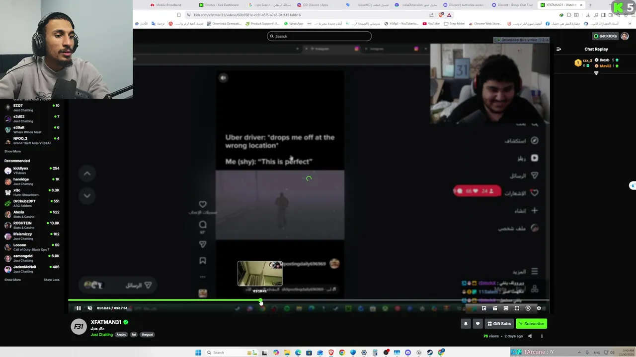The height and width of the screenshot is (357, 636).
Task: Unmute the video volume icon
Action: pos(90,308)
